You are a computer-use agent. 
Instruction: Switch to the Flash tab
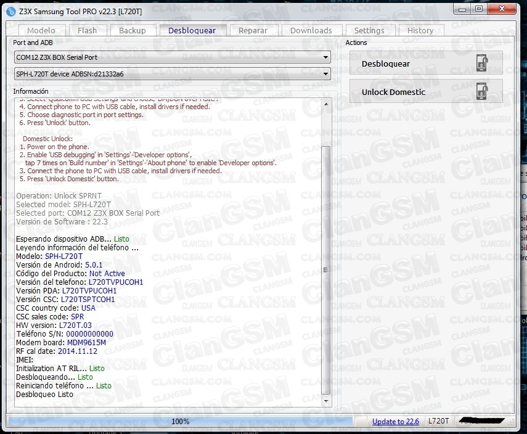[x=88, y=31]
